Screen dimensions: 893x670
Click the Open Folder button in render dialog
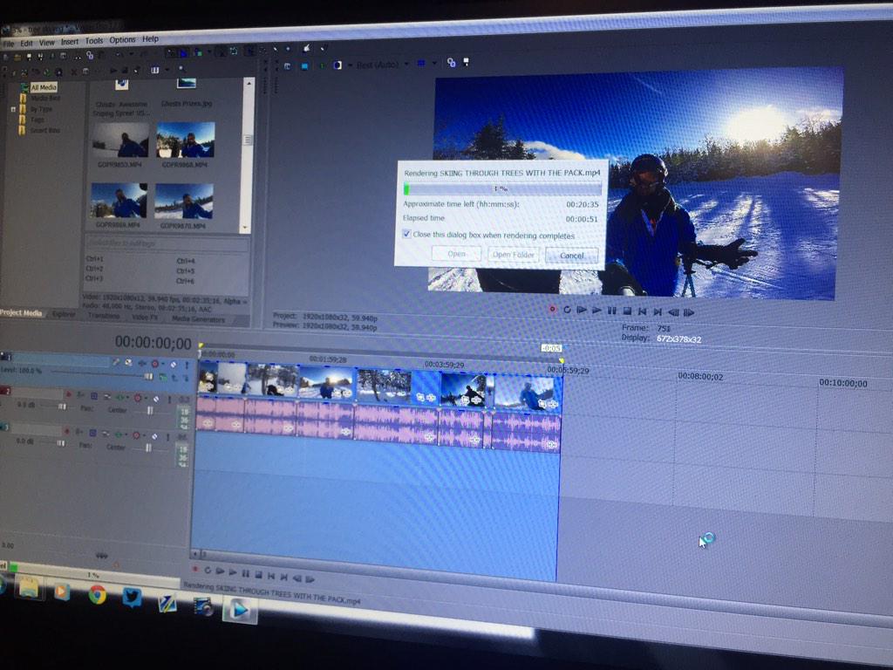tap(513, 254)
